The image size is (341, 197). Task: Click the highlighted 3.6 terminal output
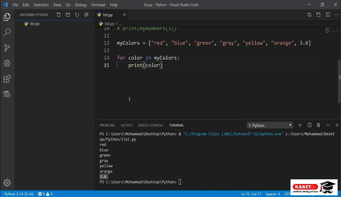(103, 177)
